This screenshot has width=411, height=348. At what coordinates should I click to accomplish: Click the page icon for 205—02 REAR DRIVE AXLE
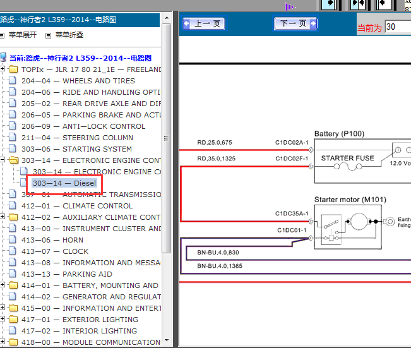point(13,103)
